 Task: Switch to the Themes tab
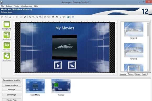131,74
